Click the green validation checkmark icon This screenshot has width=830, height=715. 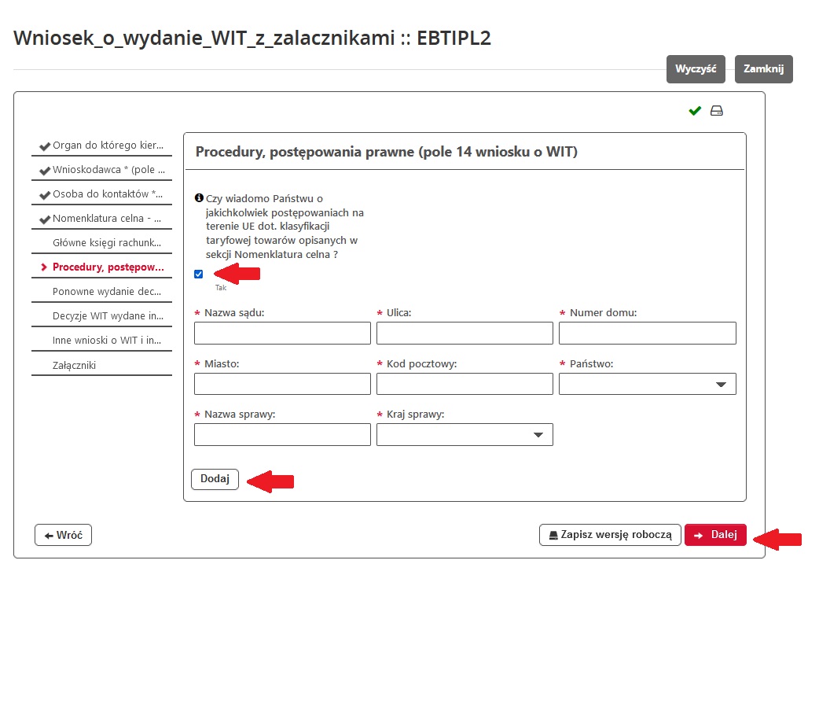coord(695,111)
